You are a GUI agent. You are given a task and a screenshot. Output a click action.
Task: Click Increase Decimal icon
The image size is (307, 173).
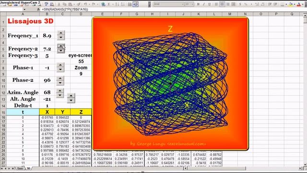257,4
